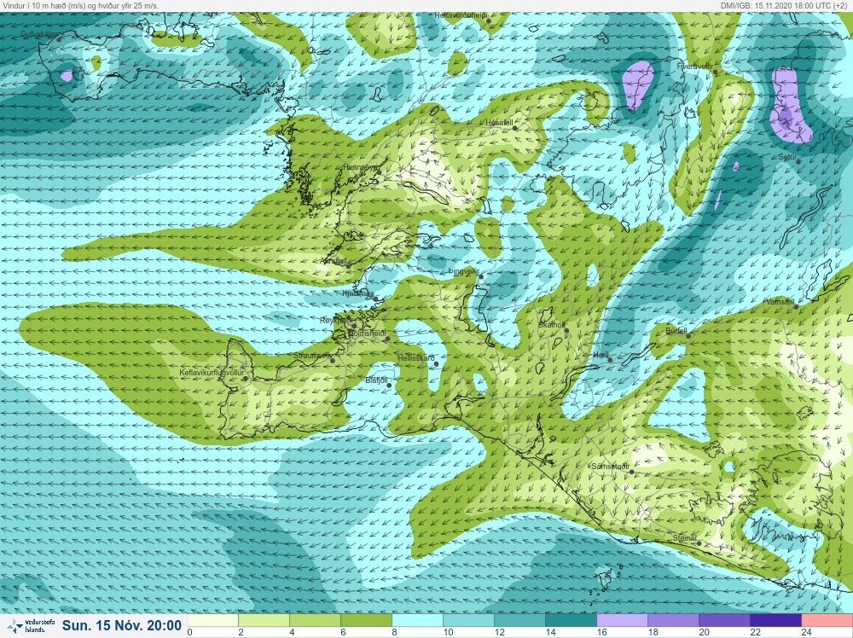The width and height of the screenshot is (853, 638).
Task: Click the 6–8 m/s dark green swatch
Action: point(366,620)
